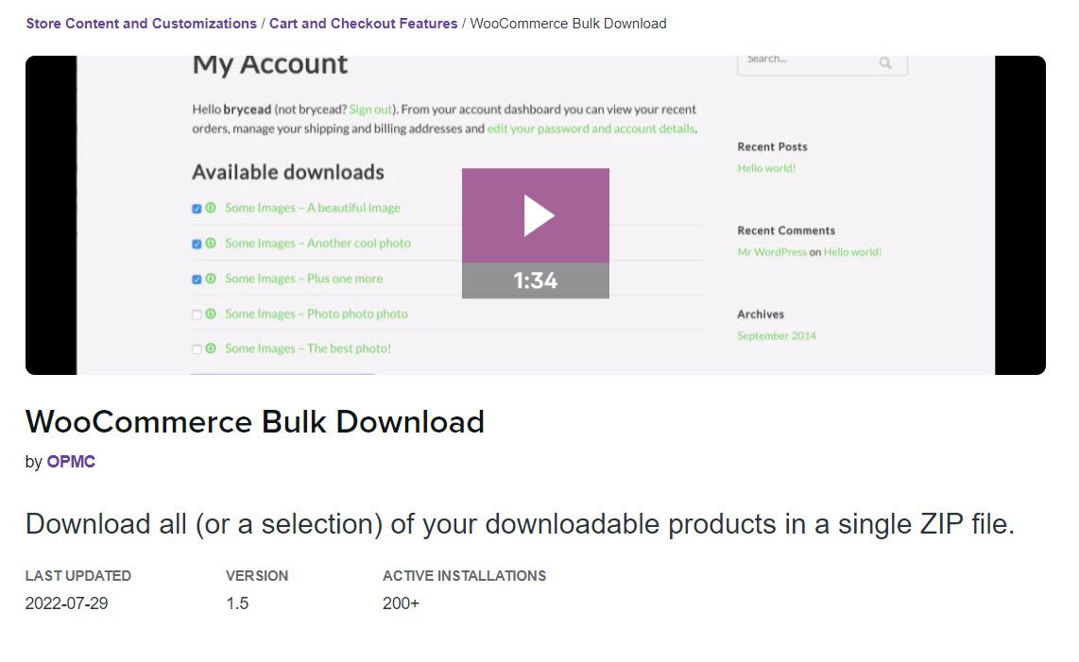Click the 200+ active installations value
Viewport: 1079px width, 662px height.
pos(402,603)
